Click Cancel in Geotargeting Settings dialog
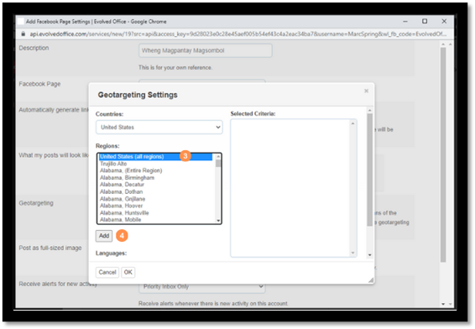475x329 pixels. coord(107,272)
